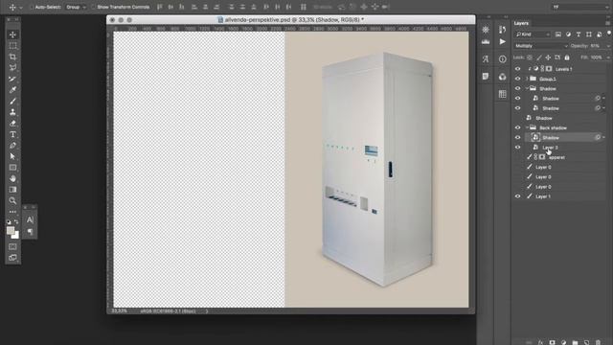Enable Show Transform Controls checkbox

click(94, 7)
